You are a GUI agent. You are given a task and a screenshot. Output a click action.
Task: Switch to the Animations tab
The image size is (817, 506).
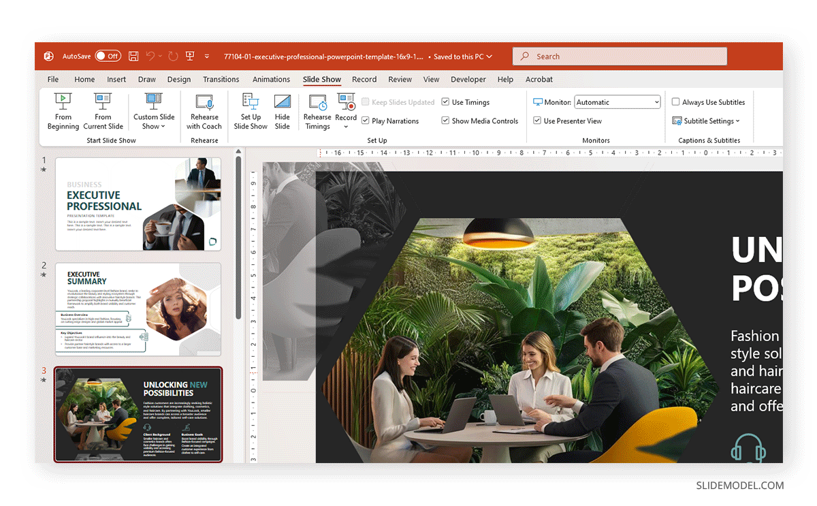point(271,79)
